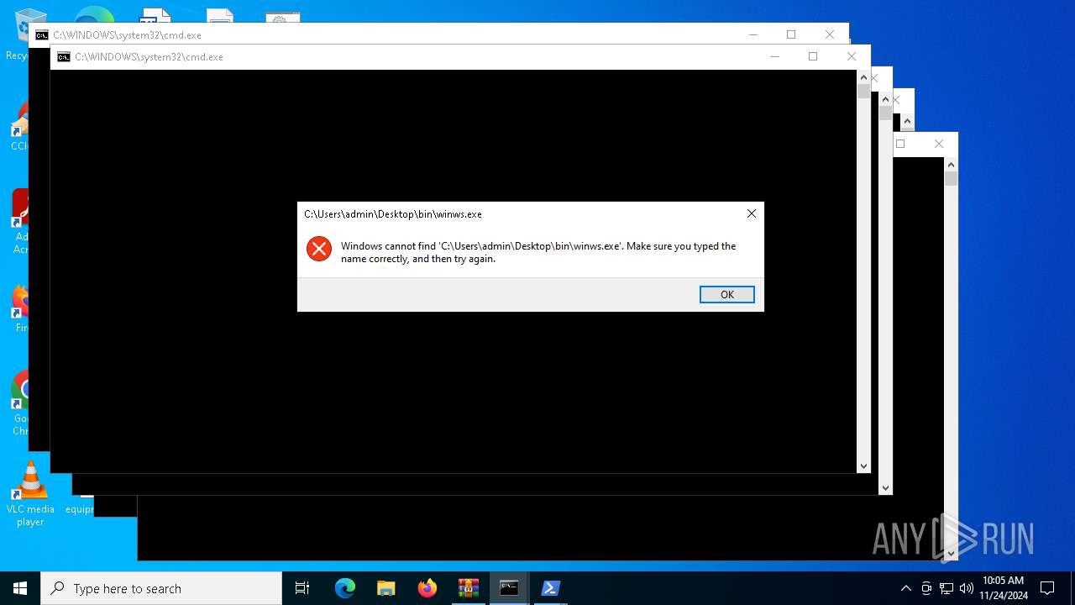
Task: Show hidden system tray icons
Action: pos(905,588)
